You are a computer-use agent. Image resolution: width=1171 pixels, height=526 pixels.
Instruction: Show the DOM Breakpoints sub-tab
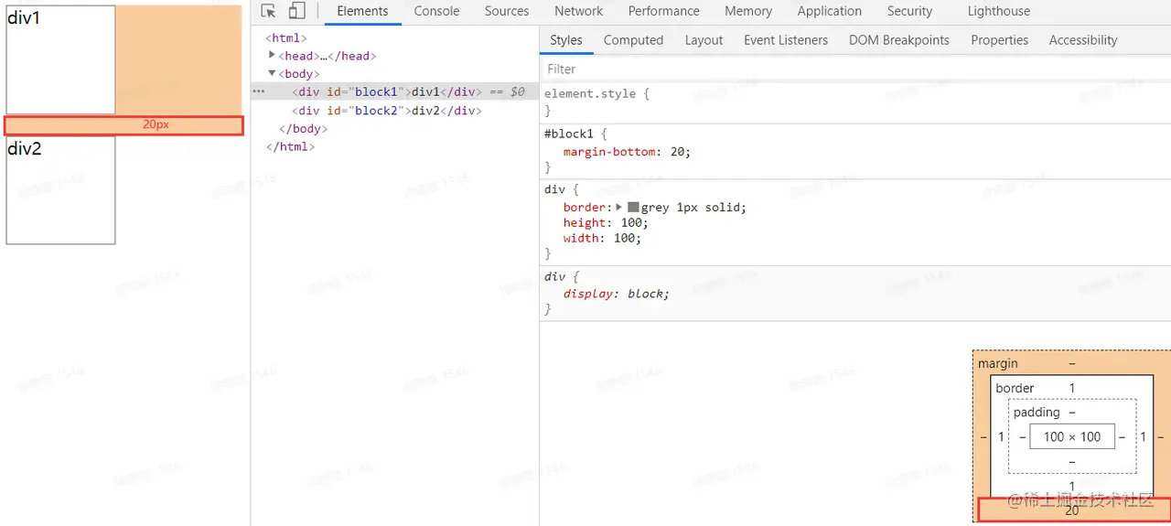tap(899, 40)
